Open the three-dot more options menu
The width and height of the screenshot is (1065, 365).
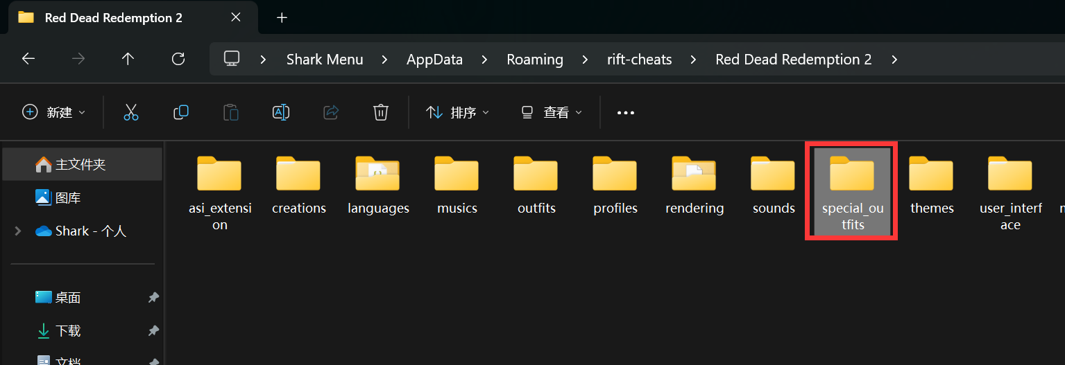[x=626, y=113]
